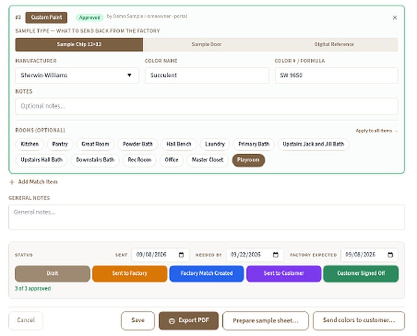Click the Custom Paint badge

[x=46, y=17]
